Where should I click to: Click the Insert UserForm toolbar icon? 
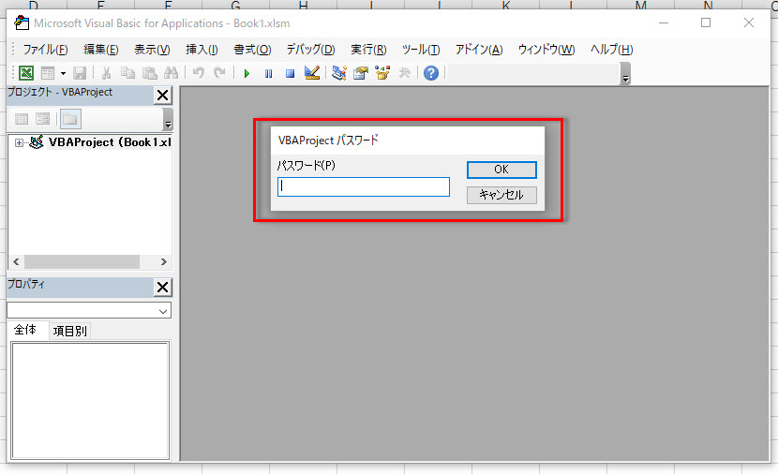tap(48, 73)
